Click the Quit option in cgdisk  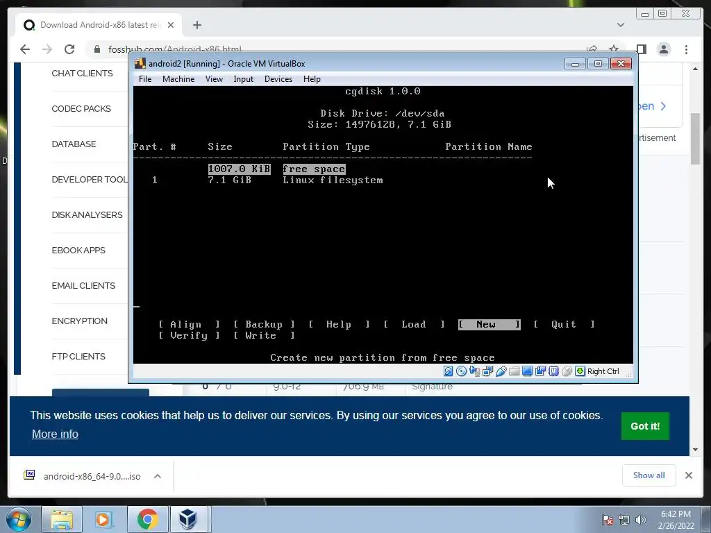coord(564,324)
